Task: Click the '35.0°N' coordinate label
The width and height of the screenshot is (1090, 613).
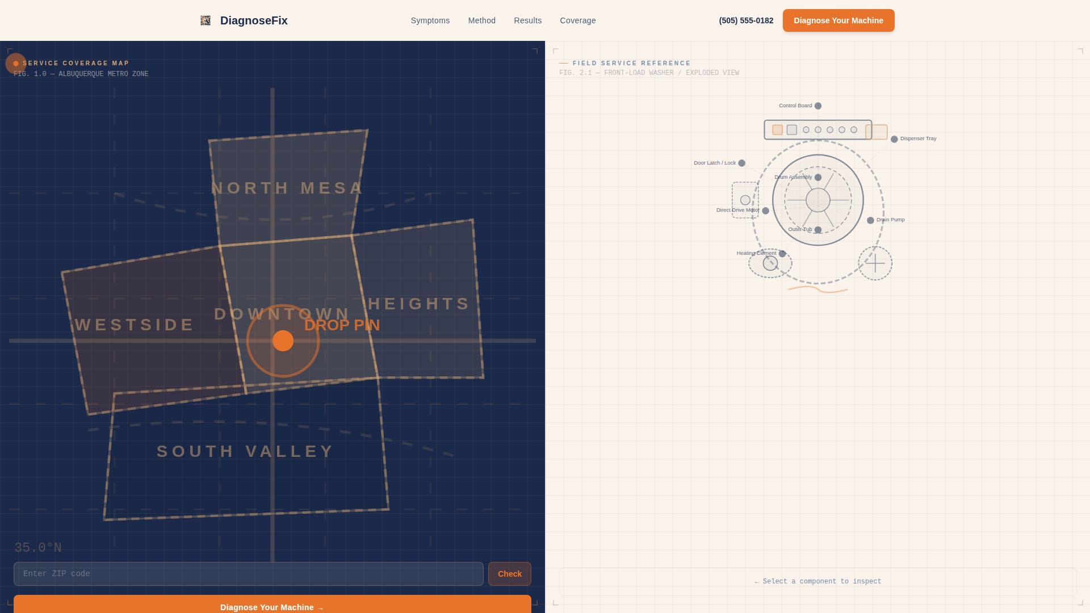Action: pyautogui.click(x=38, y=548)
